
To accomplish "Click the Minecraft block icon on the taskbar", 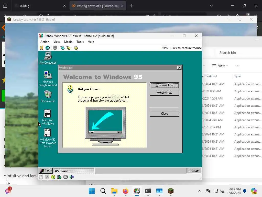I will click(171, 191).
